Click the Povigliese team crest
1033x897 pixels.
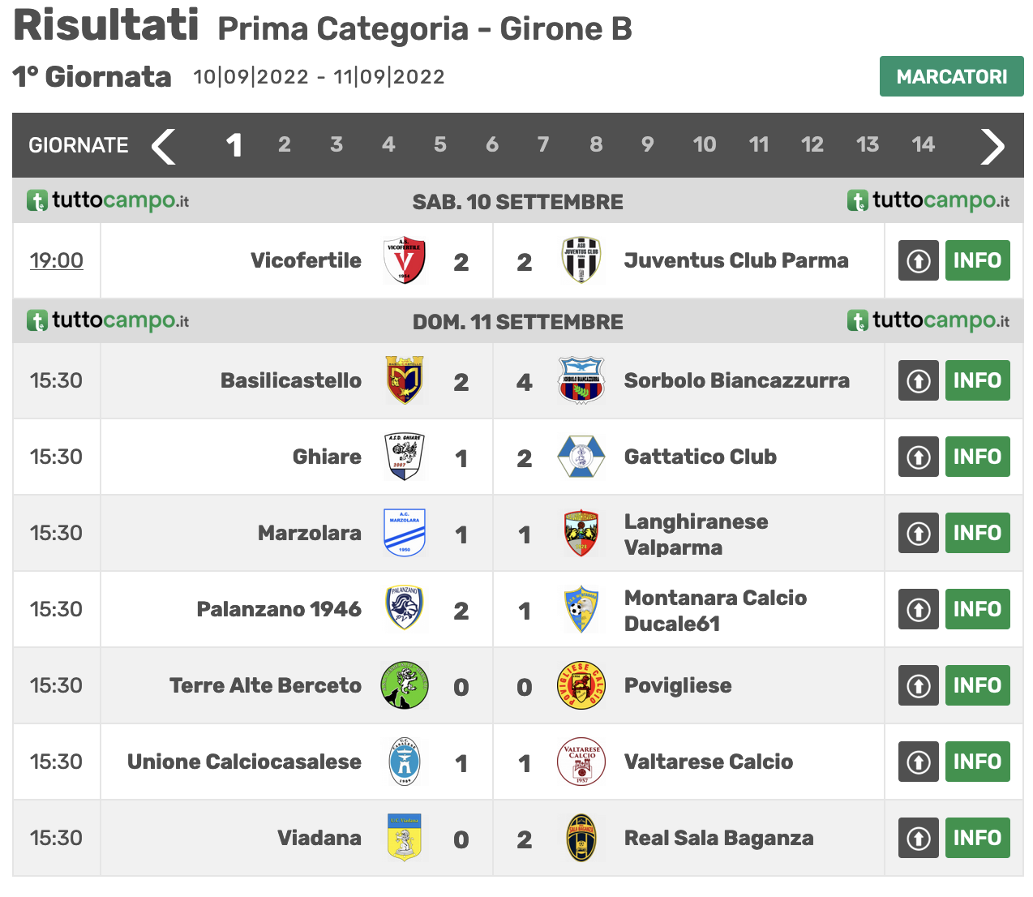(x=581, y=685)
